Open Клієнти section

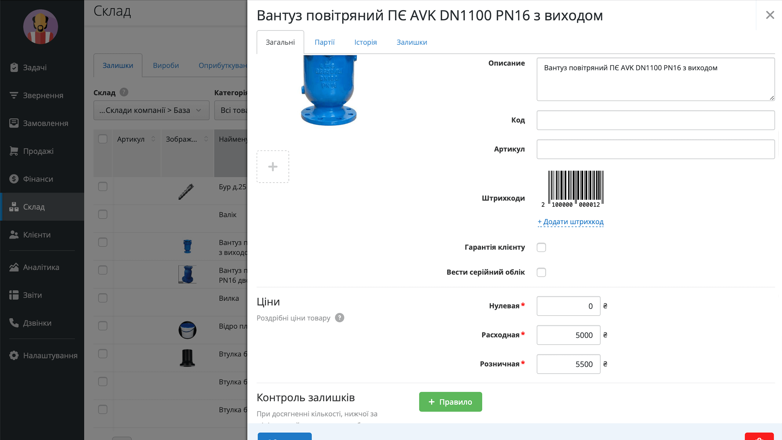click(x=42, y=235)
